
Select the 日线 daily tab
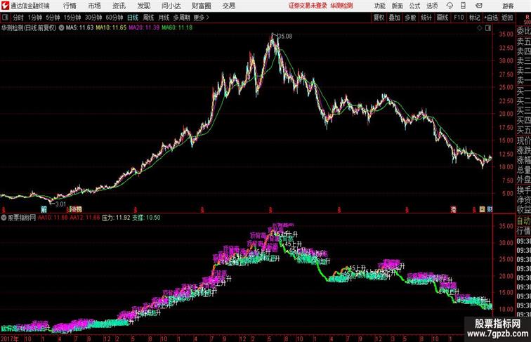(133, 18)
